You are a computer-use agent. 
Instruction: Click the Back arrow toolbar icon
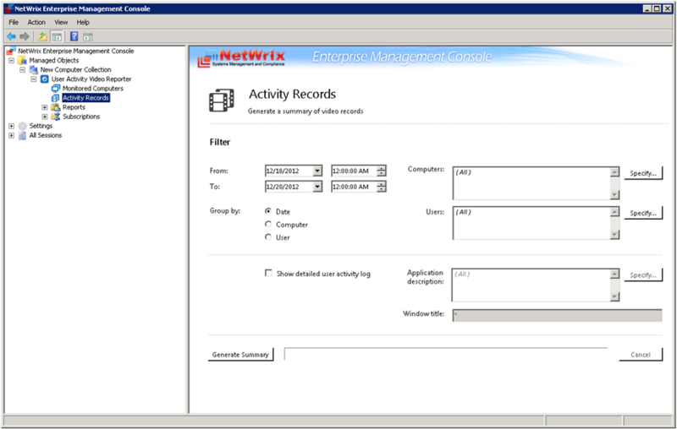coord(11,36)
